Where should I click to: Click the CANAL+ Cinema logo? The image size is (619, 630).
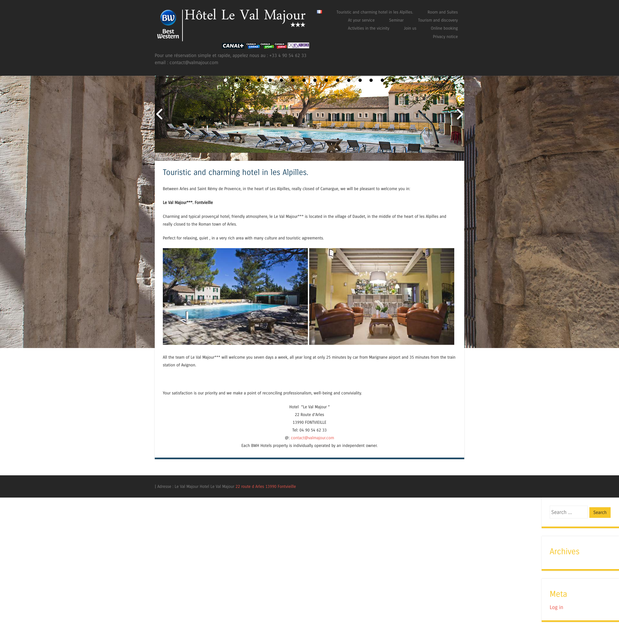coord(253,45)
